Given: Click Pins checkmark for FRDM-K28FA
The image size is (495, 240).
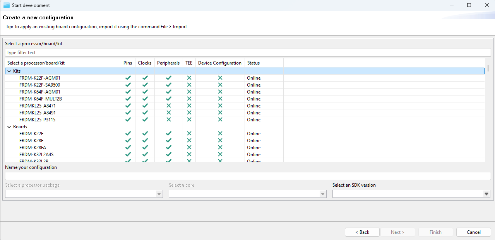Looking at the screenshot, I should coord(128,147).
